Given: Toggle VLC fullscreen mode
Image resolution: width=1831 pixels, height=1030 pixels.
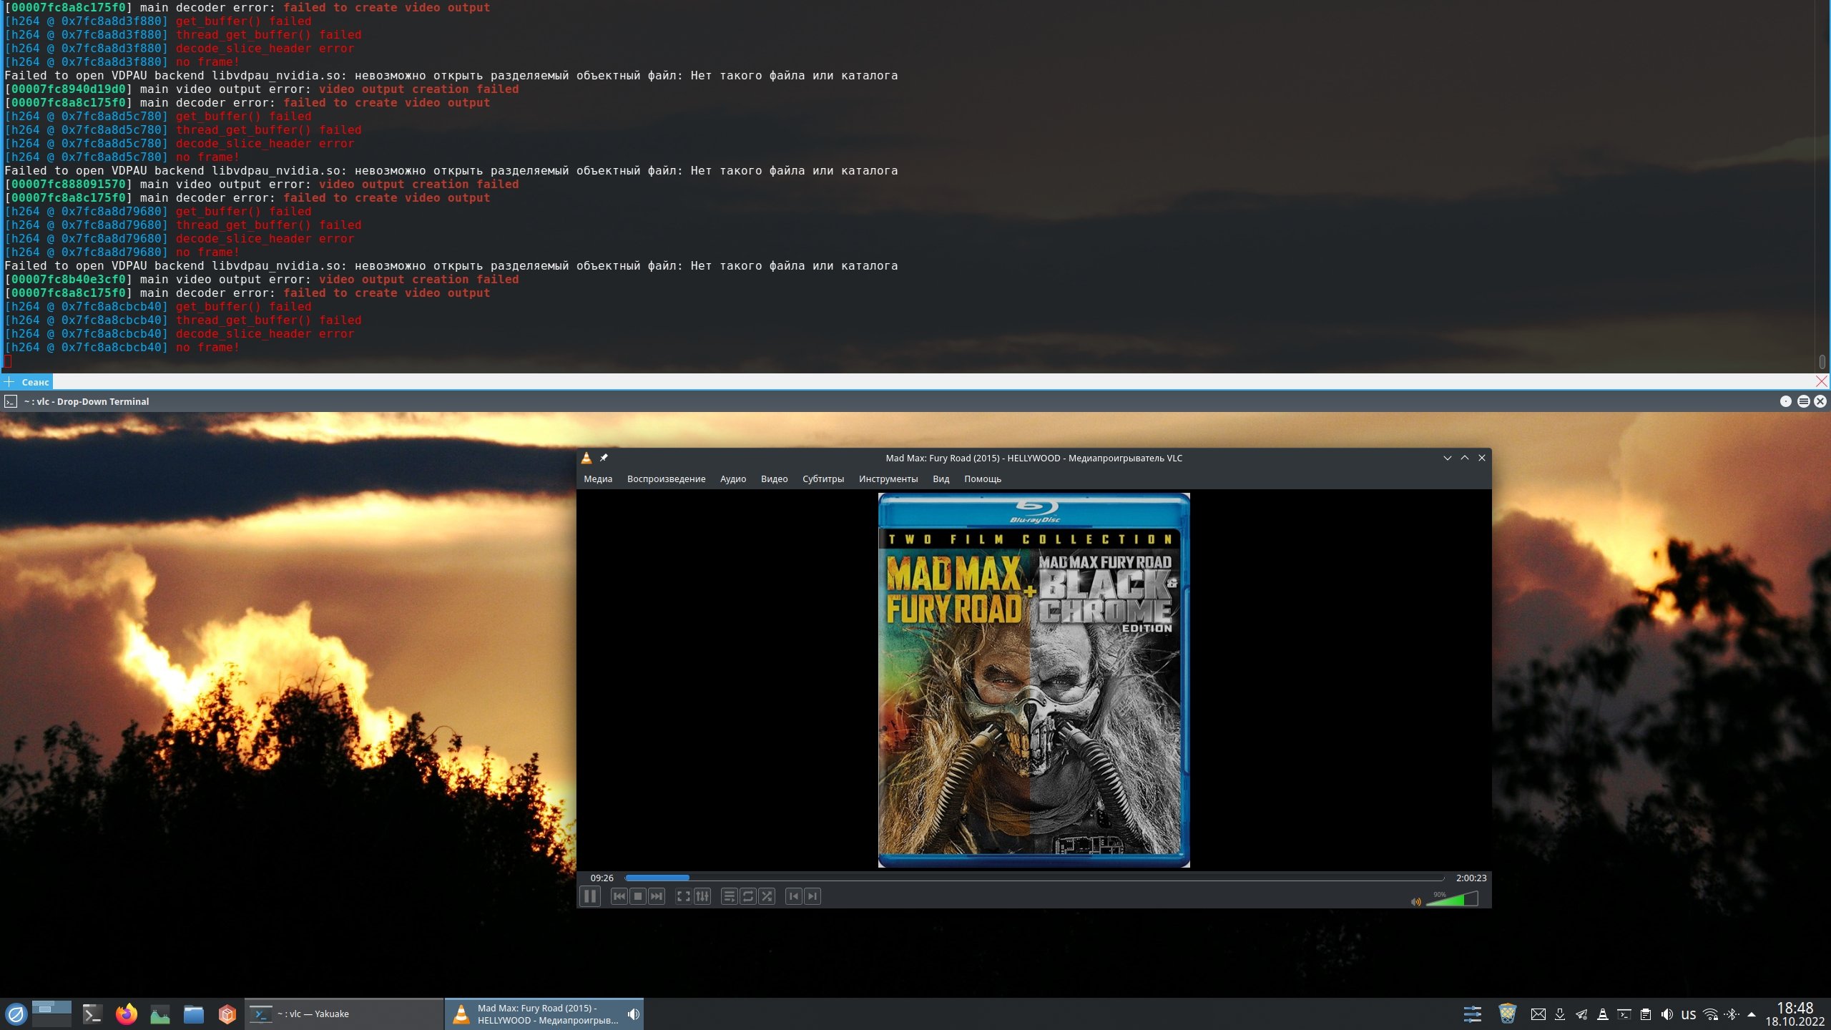Looking at the screenshot, I should coord(683,896).
